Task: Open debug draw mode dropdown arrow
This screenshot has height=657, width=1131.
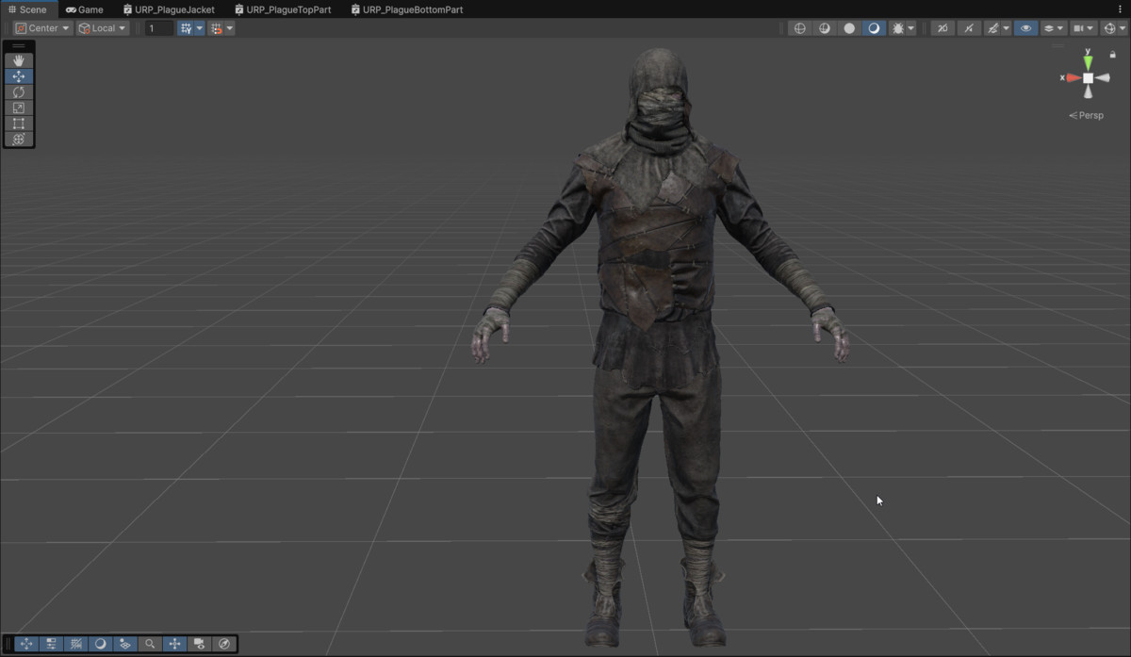Action: (911, 28)
